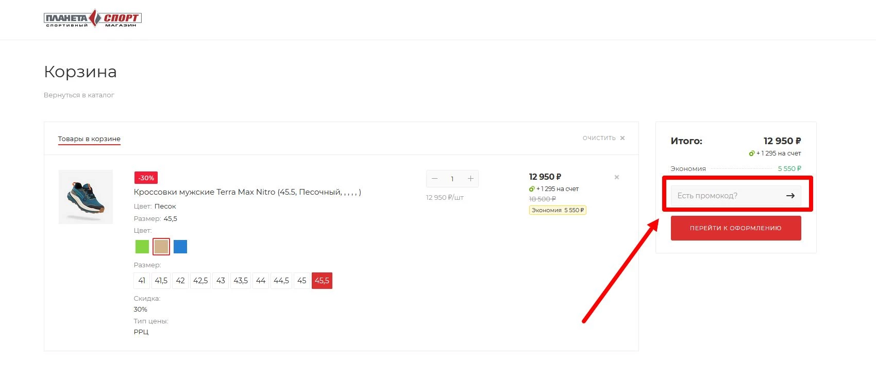Choose shoe size 44

pos(261,281)
